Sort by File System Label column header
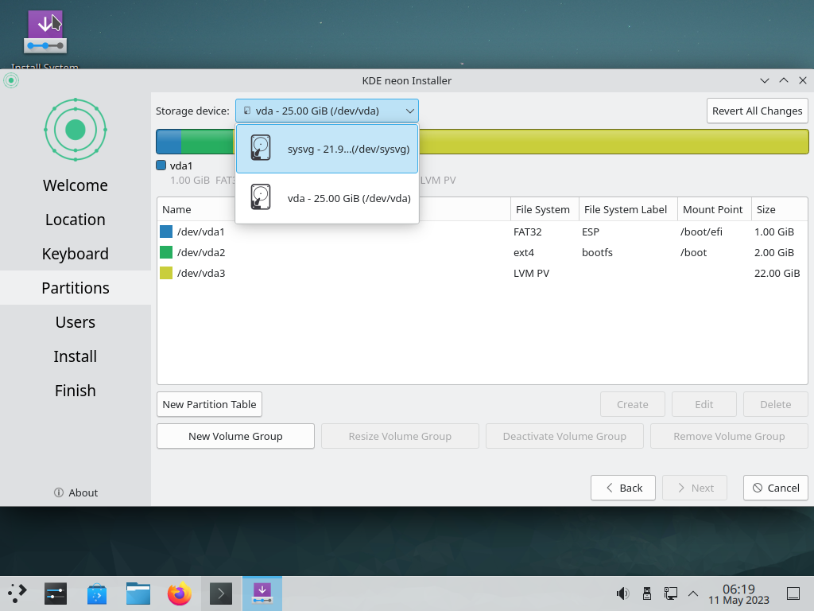Screen dimensions: 814x611 628,209
